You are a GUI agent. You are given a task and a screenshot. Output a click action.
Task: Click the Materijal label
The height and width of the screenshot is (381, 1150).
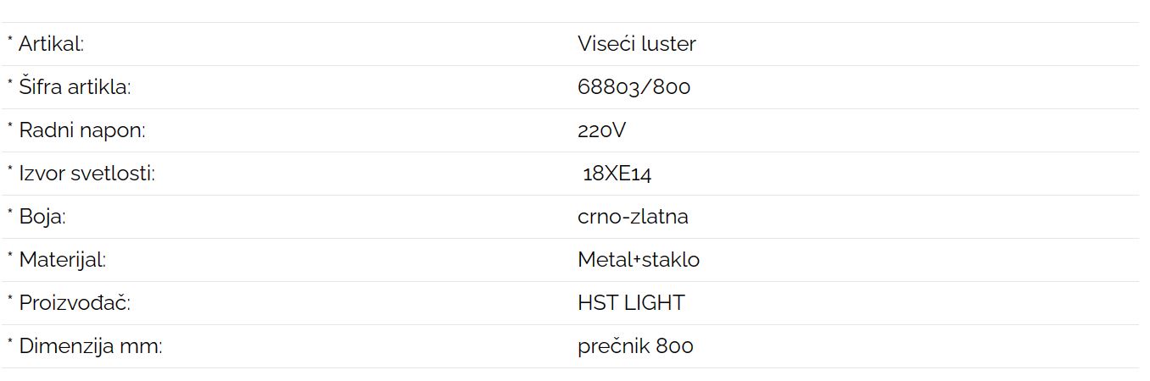point(62,260)
